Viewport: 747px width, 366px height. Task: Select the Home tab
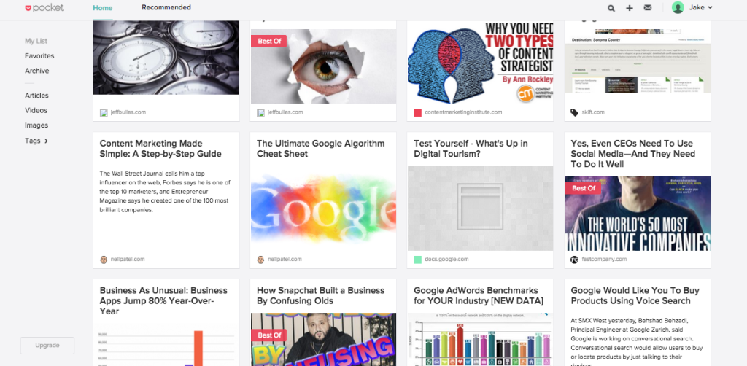(103, 7)
